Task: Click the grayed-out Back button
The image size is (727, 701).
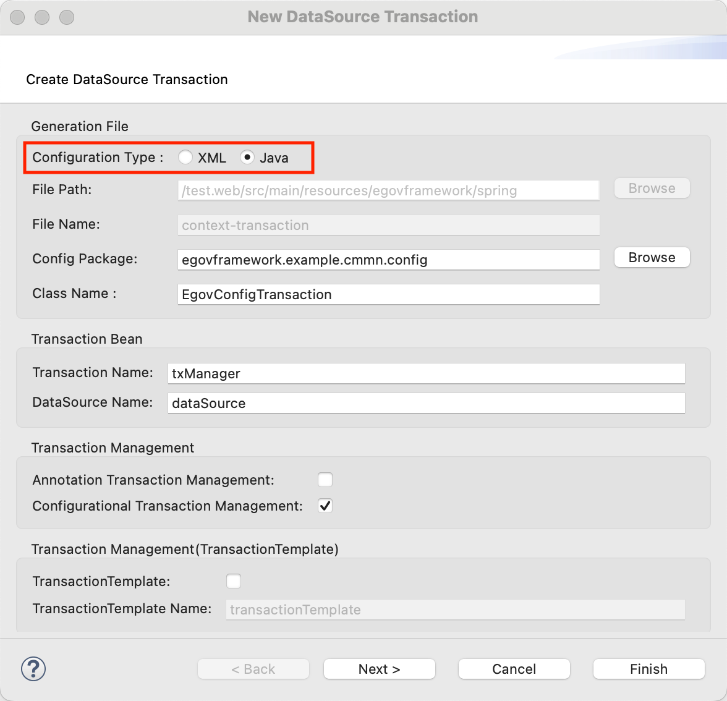Action: point(253,669)
